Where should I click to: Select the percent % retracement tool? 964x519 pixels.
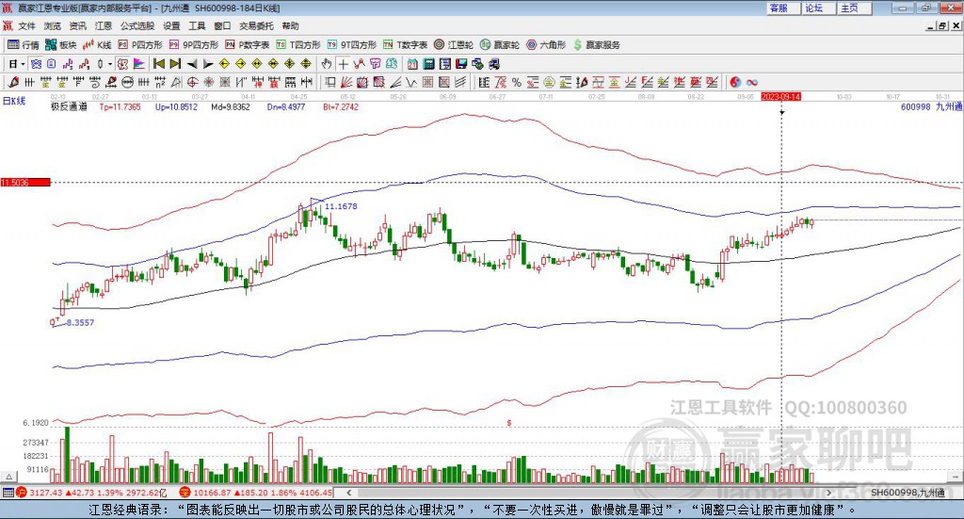[517, 82]
